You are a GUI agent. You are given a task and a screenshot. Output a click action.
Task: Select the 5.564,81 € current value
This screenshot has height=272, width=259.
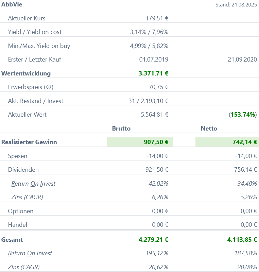coord(154,115)
